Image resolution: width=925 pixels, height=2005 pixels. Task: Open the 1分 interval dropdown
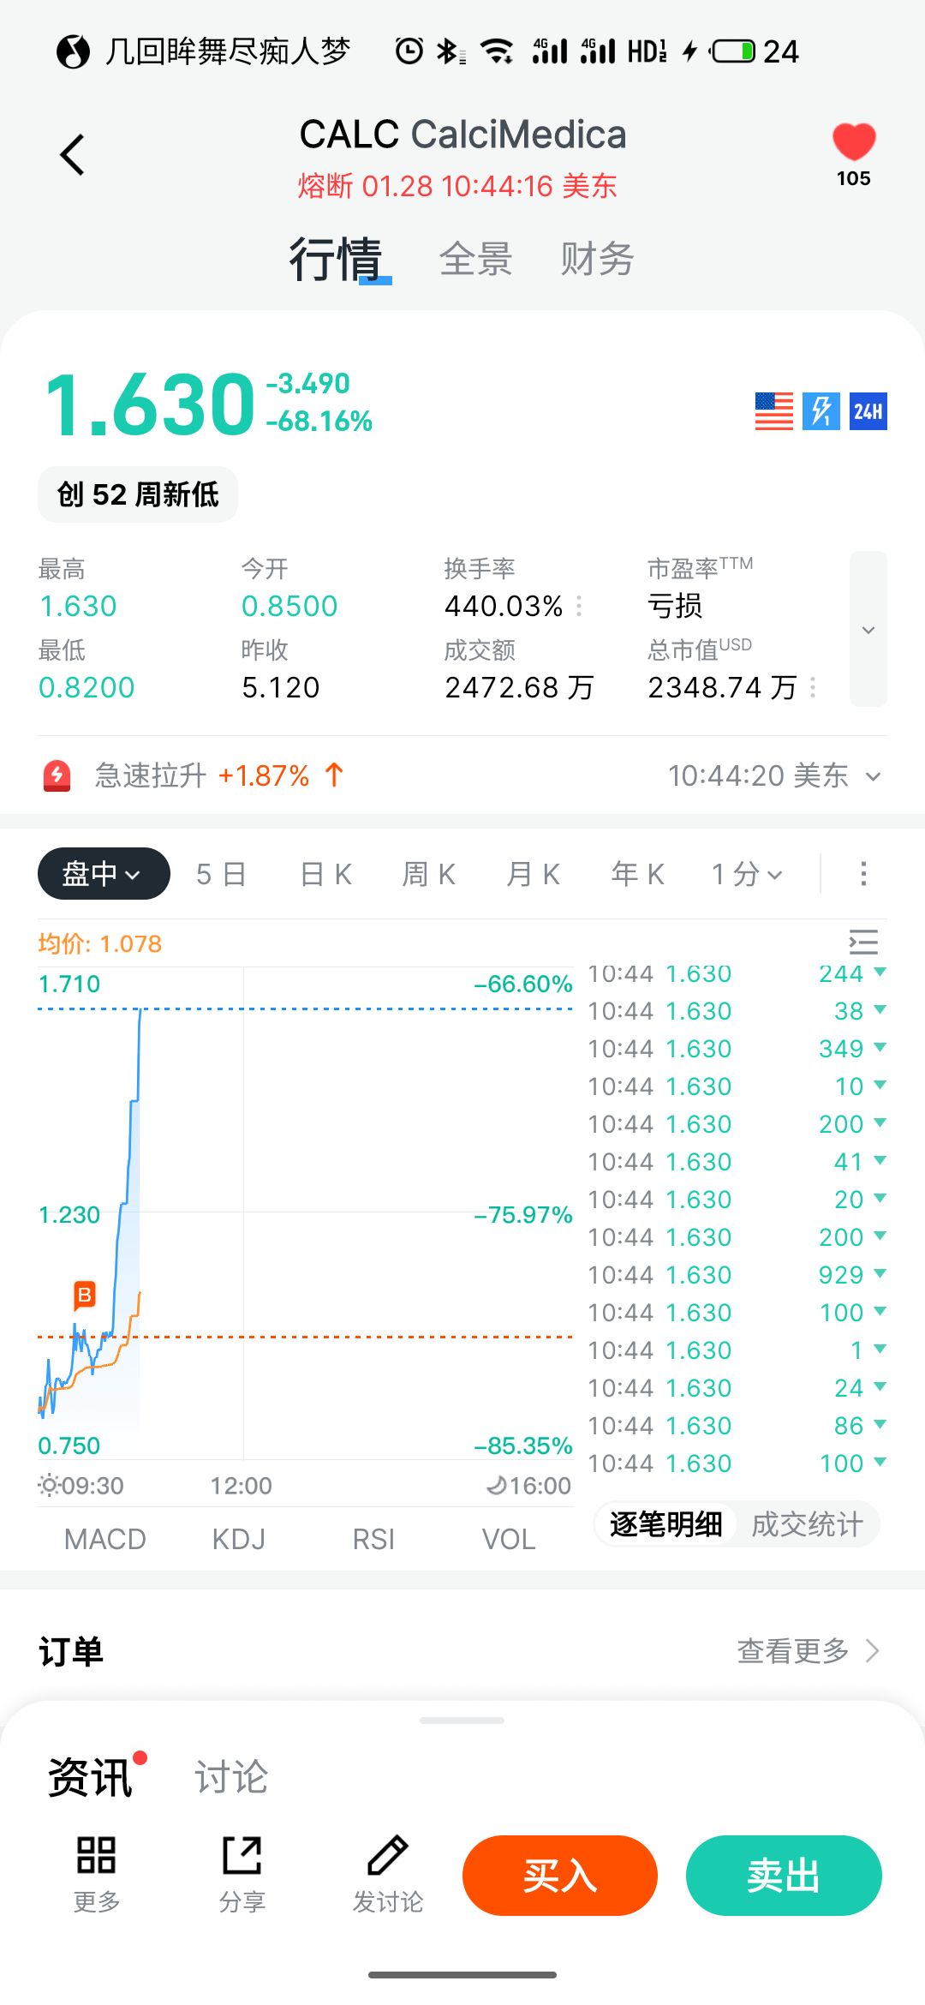coord(748,874)
